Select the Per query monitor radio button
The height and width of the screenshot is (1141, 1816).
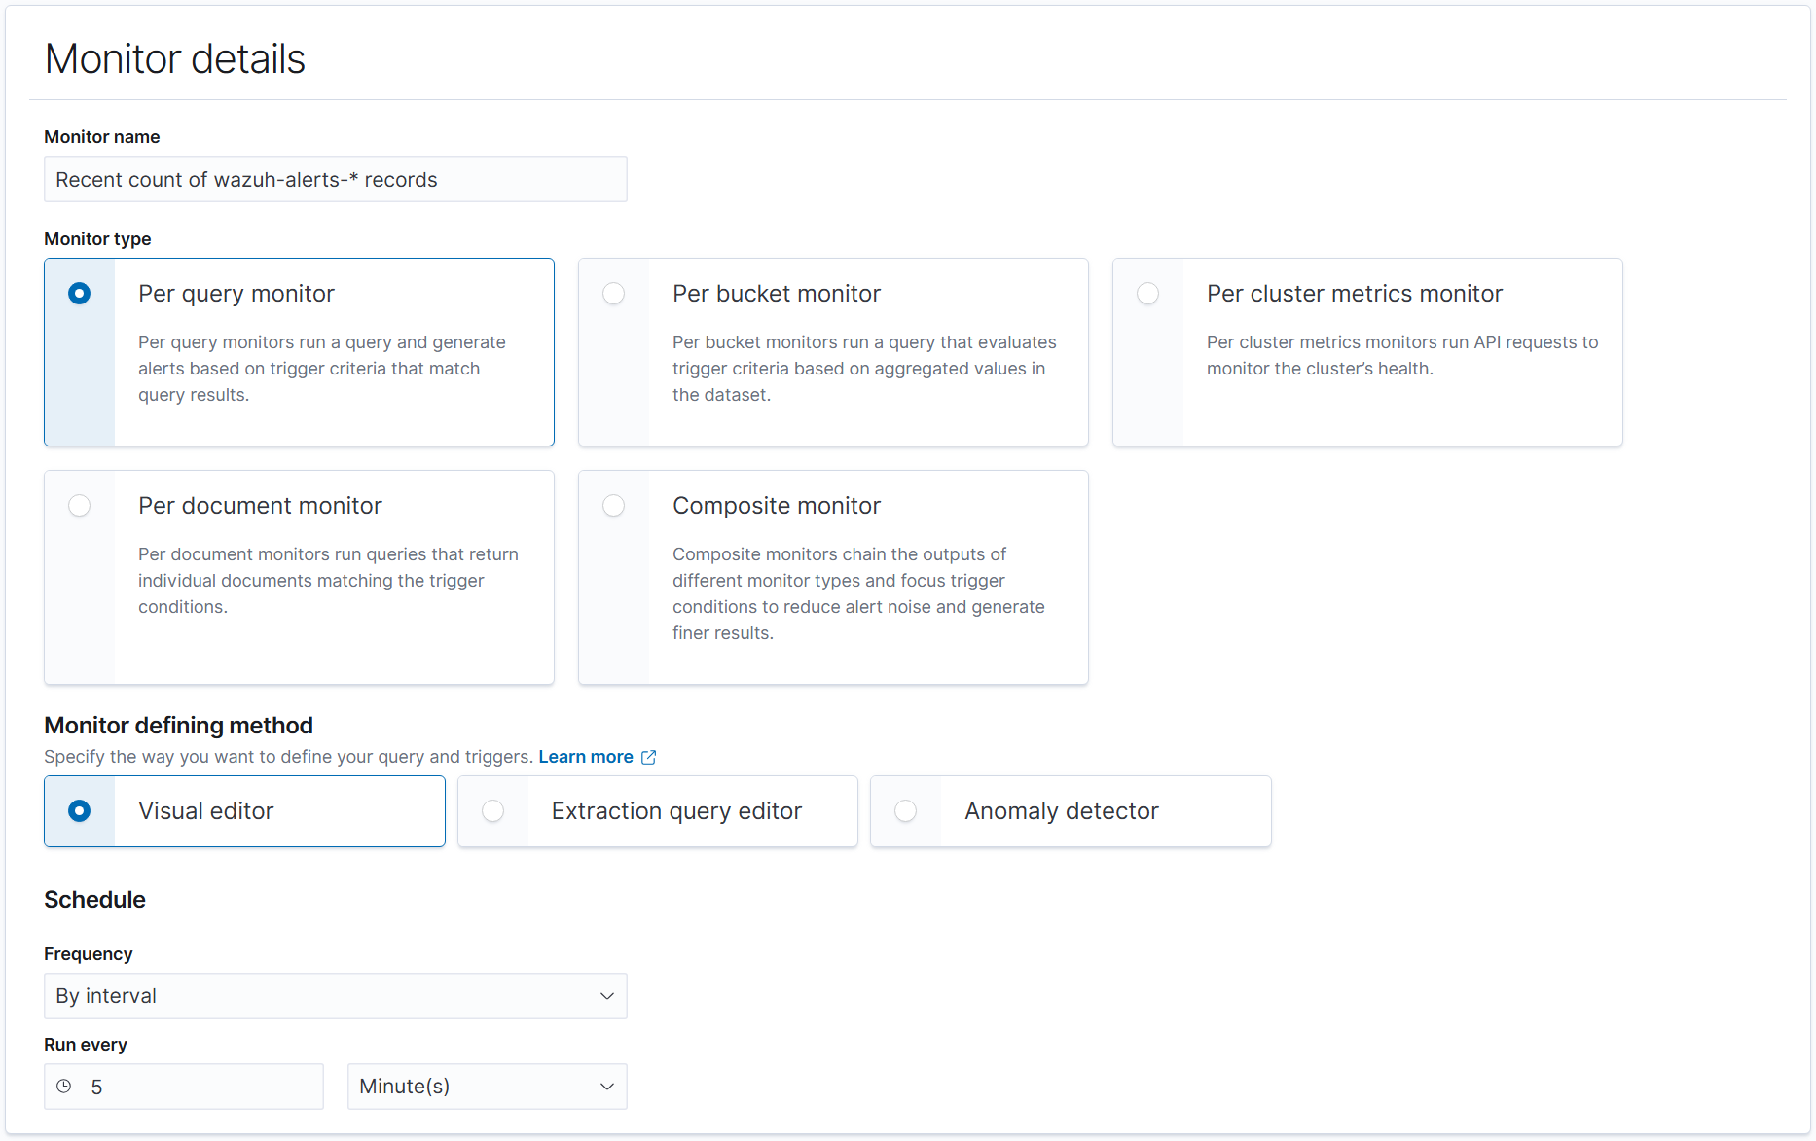click(80, 294)
